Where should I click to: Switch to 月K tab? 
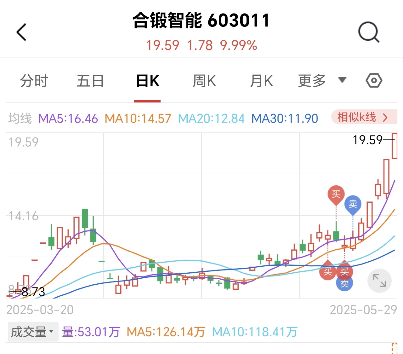[x=261, y=81]
